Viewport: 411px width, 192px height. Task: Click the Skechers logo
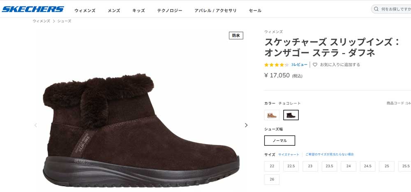coord(33,9)
